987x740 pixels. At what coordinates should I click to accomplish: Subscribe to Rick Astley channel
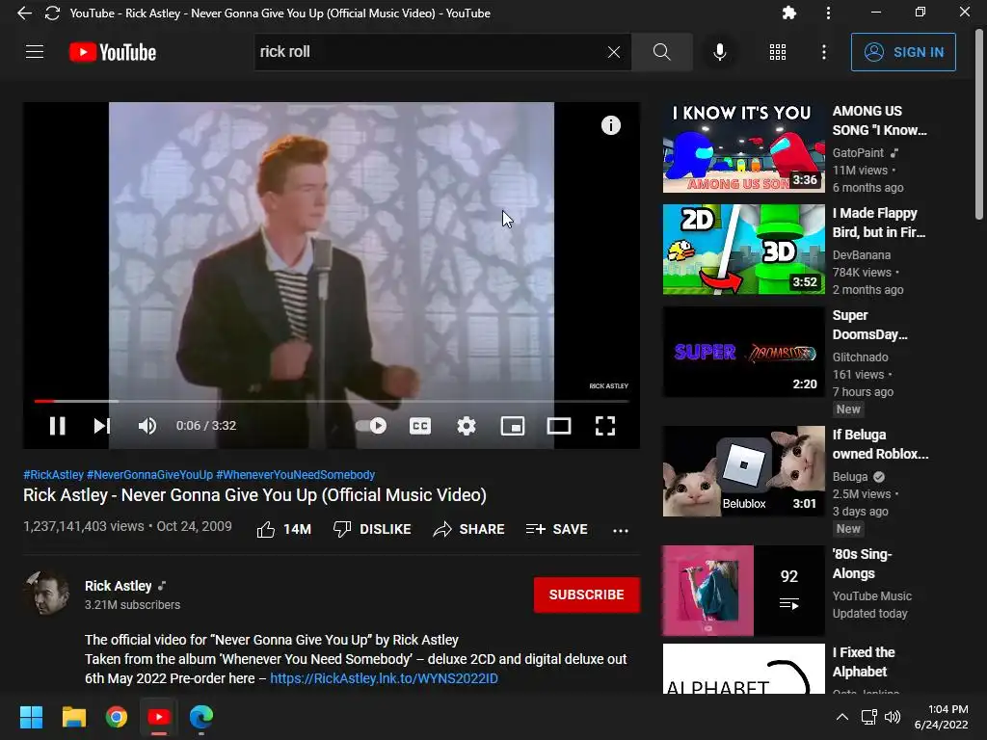pyautogui.click(x=587, y=595)
